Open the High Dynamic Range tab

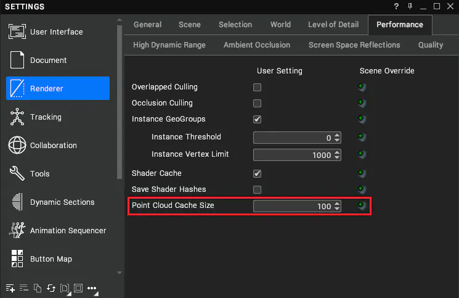tap(169, 45)
